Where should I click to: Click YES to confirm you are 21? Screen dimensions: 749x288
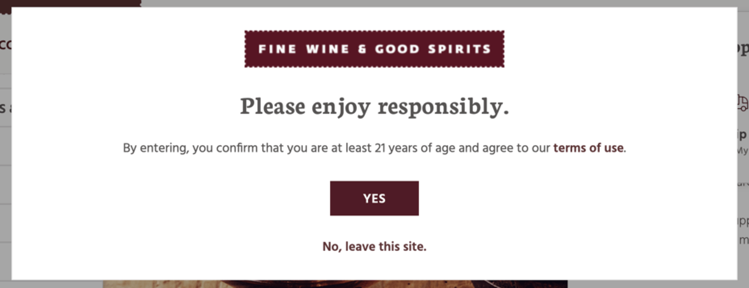click(x=374, y=198)
